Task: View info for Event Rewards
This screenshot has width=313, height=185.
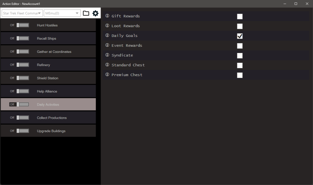Action: pos(106,45)
